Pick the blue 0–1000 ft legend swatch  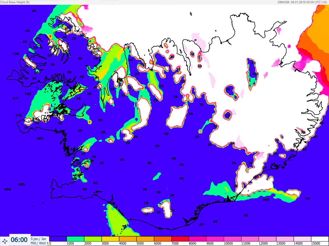pos(58,239)
